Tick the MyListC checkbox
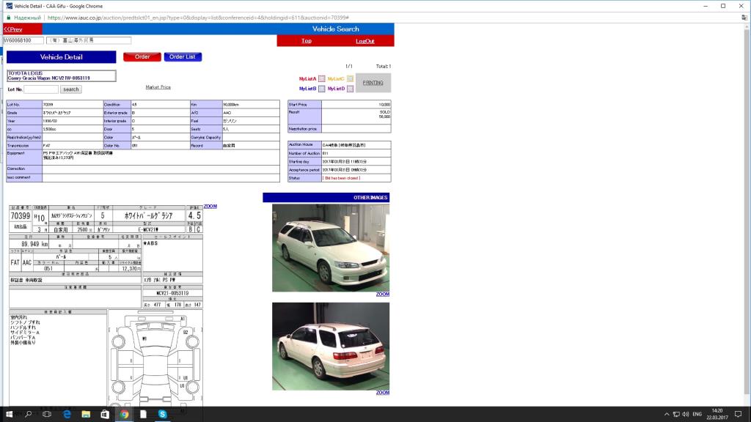Screen dimensions: 751x422 [x=350, y=79]
